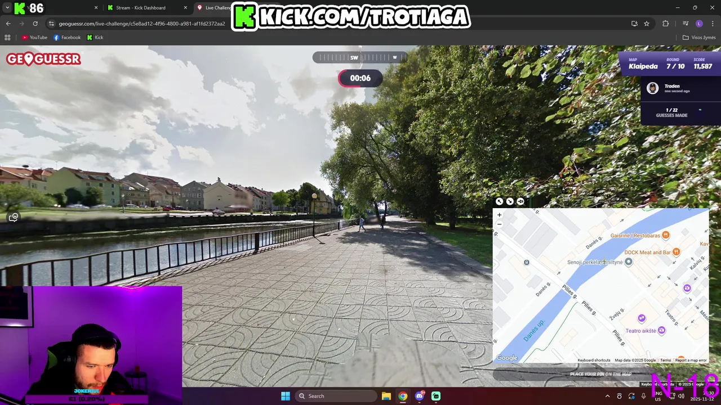The height and width of the screenshot is (405, 721).
Task: Click the Place Your Pin On The Map button
Action: (x=600, y=374)
